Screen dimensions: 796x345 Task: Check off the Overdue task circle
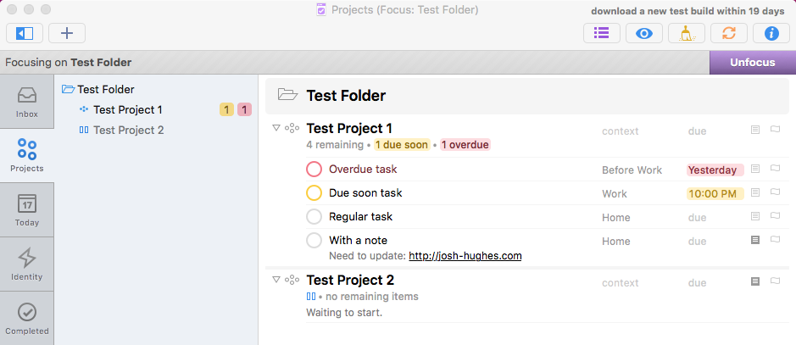pos(315,169)
